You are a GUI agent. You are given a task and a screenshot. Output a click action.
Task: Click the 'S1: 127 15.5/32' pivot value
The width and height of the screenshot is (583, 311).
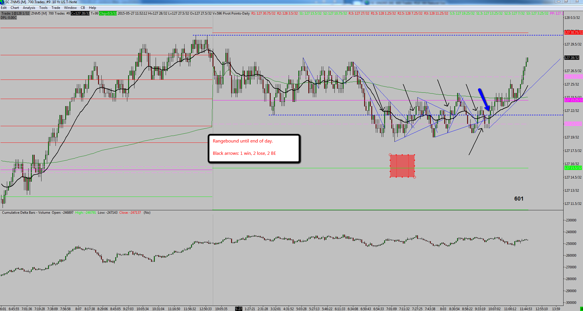coord(311,13)
